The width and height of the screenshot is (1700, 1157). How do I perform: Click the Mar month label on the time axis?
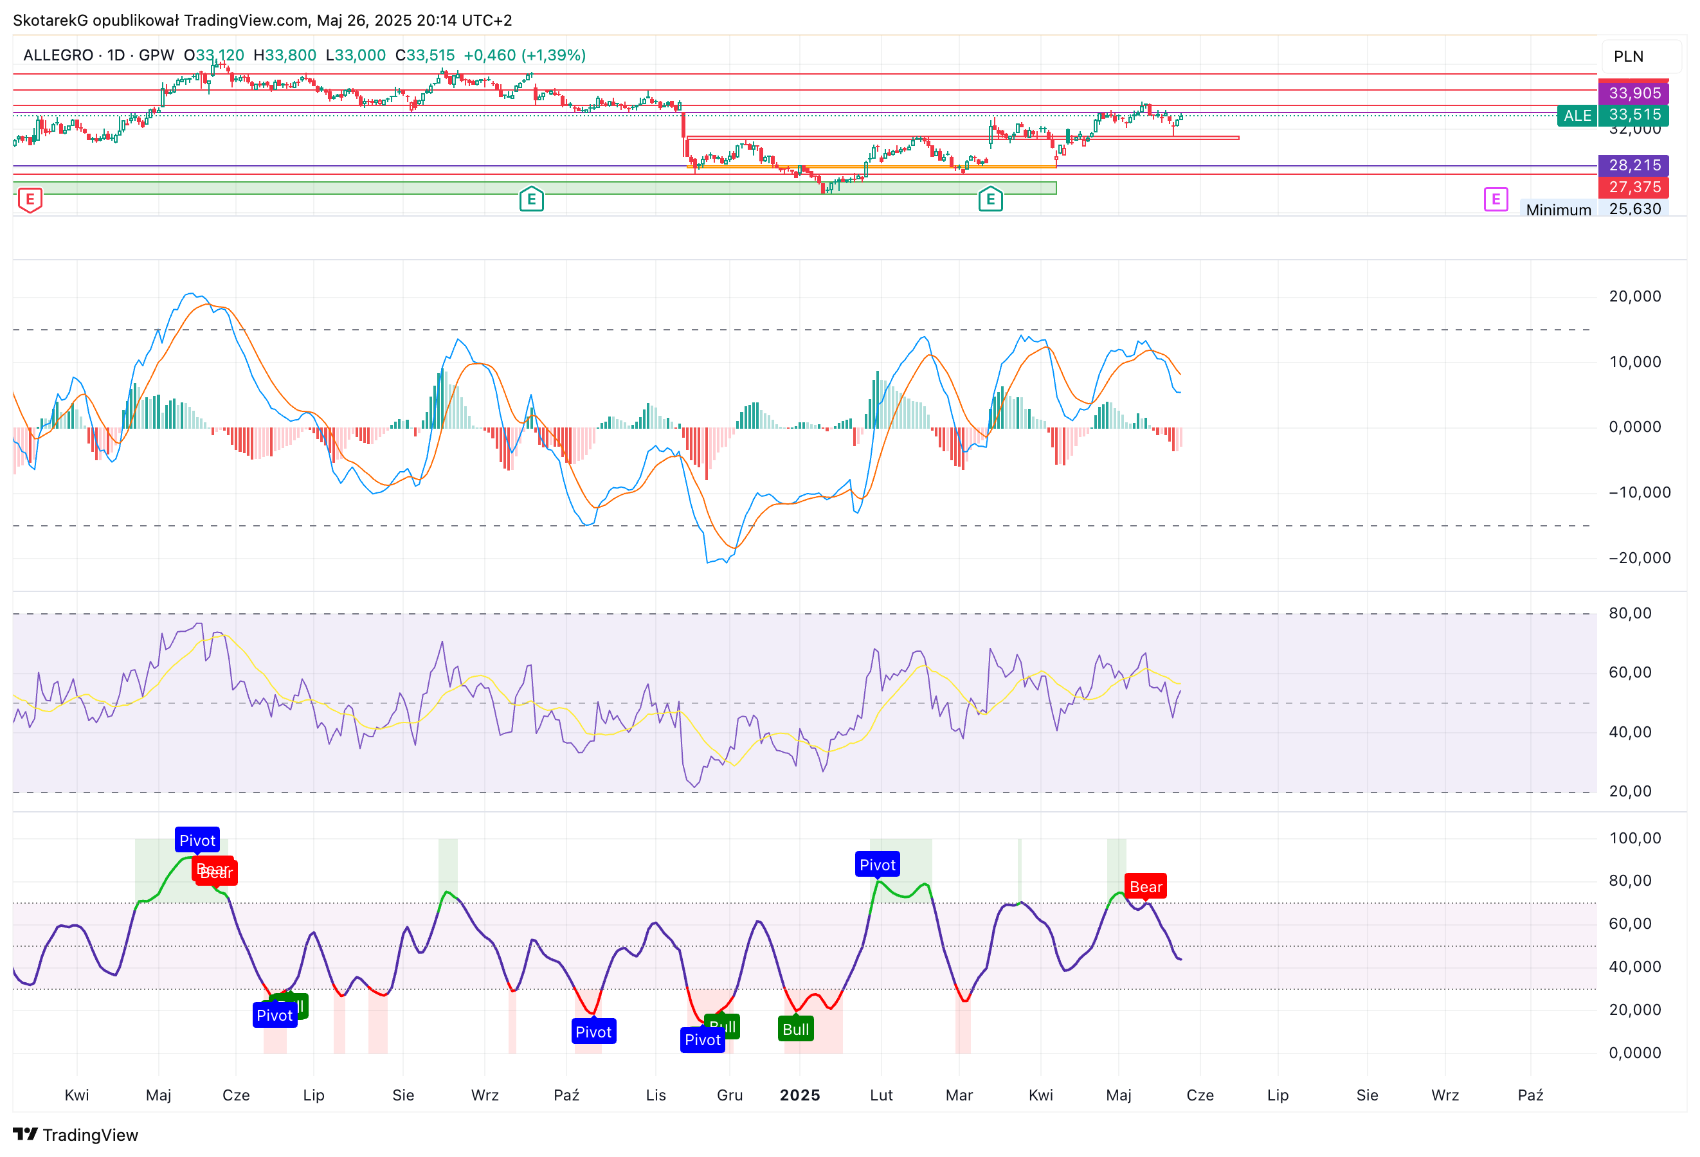click(959, 1095)
